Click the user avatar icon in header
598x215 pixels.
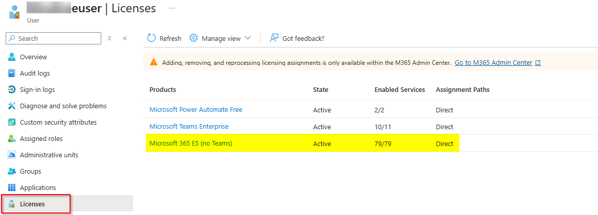tap(14, 12)
